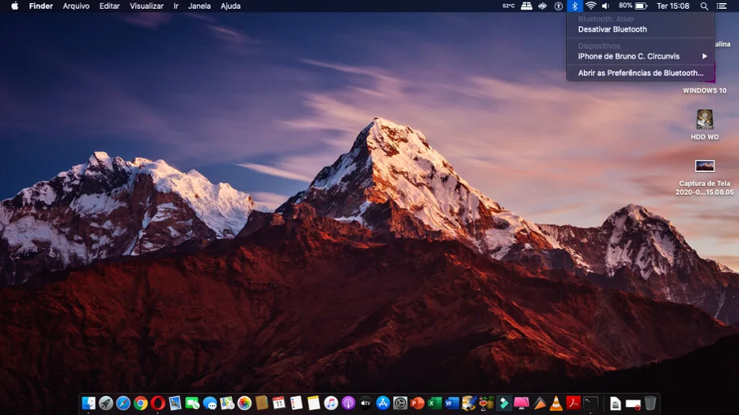
Task: Open Adobe Acrobat in the Dock
Action: pyautogui.click(x=573, y=403)
